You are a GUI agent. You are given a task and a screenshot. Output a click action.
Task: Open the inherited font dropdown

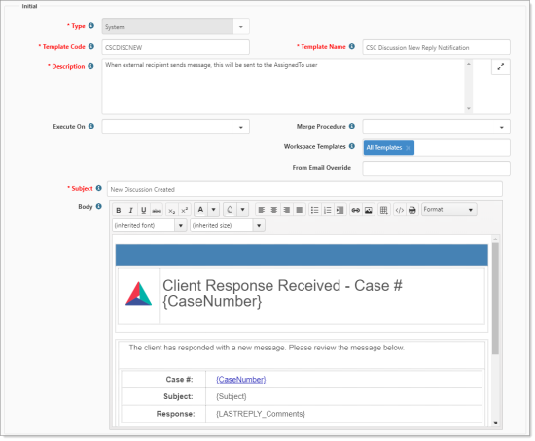149,225
